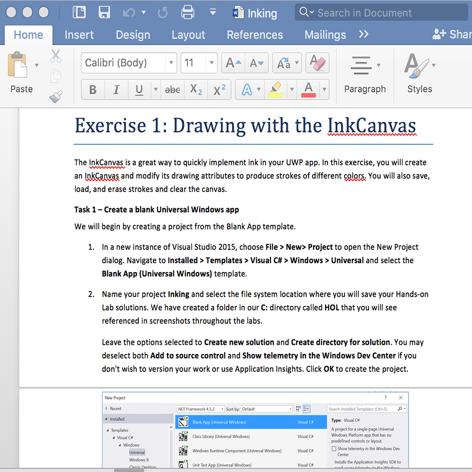Click the Save floppy disk icon

click(104, 12)
